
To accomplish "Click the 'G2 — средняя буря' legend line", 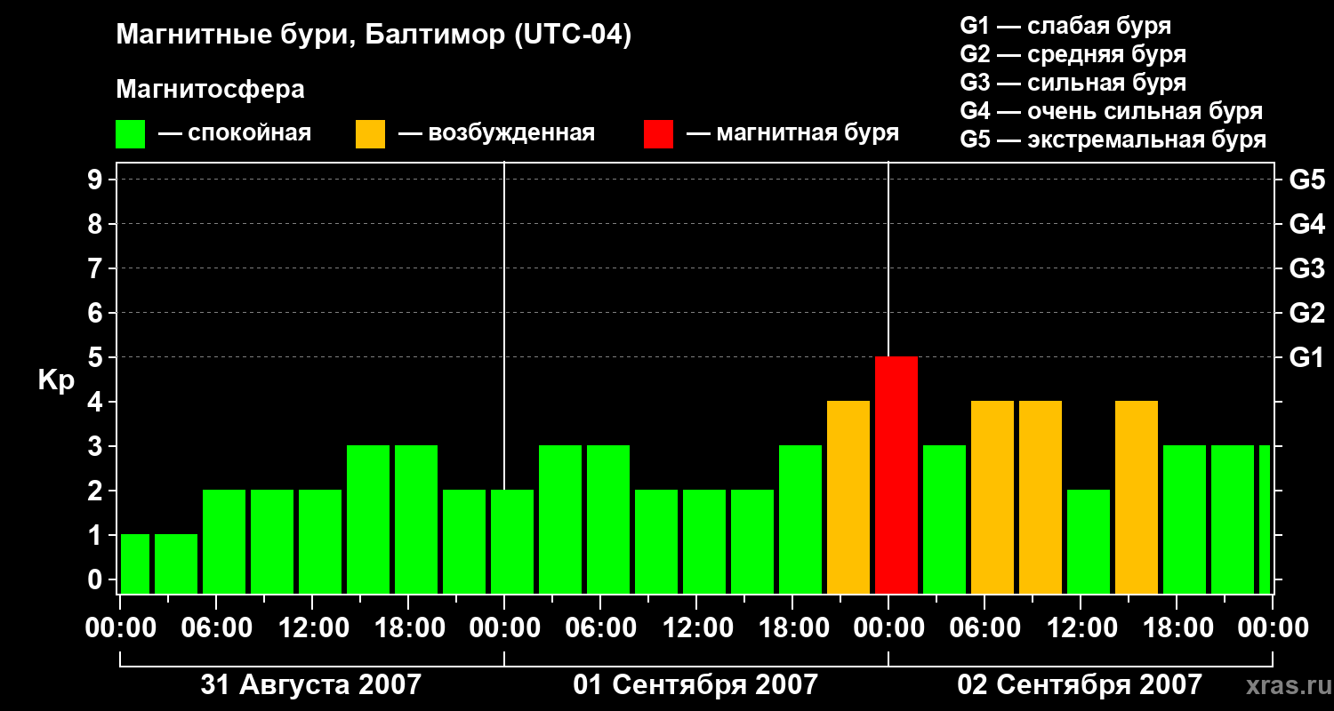I will pyautogui.click(x=1073, y=54).
